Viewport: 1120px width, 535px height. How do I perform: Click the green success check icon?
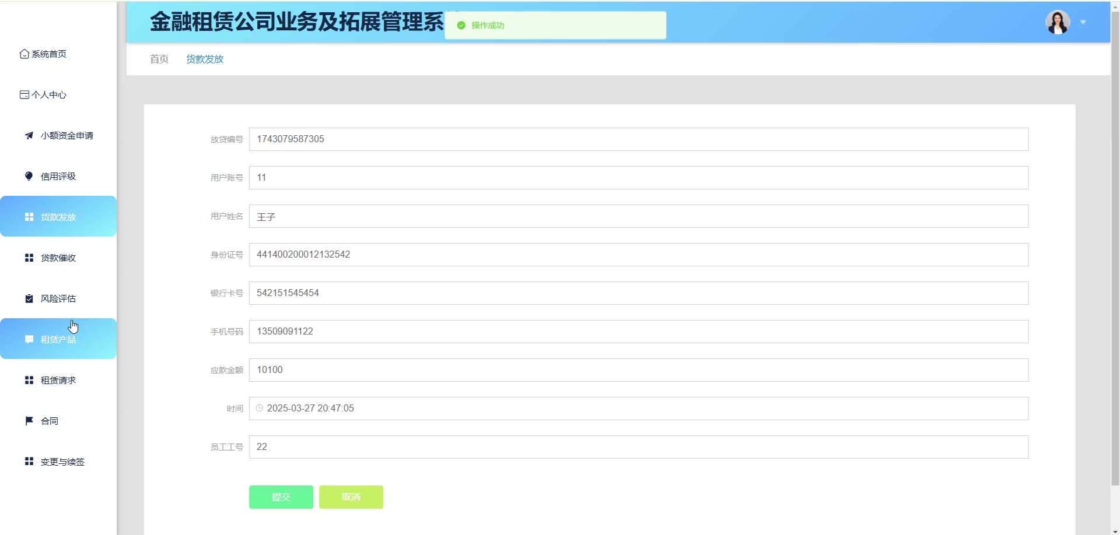pos(461,26)
